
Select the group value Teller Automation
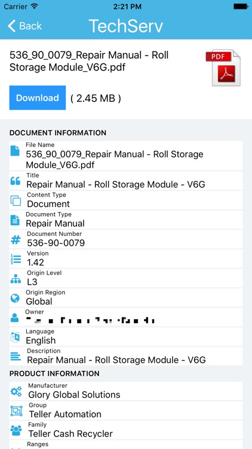[65, 414]
